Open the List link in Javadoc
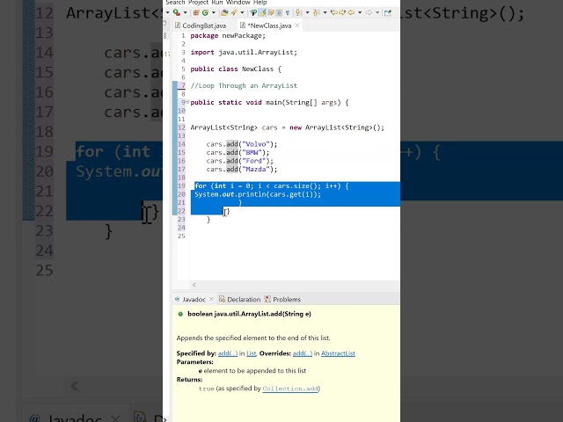The image size is (563, 422). [x=252, y=353]
